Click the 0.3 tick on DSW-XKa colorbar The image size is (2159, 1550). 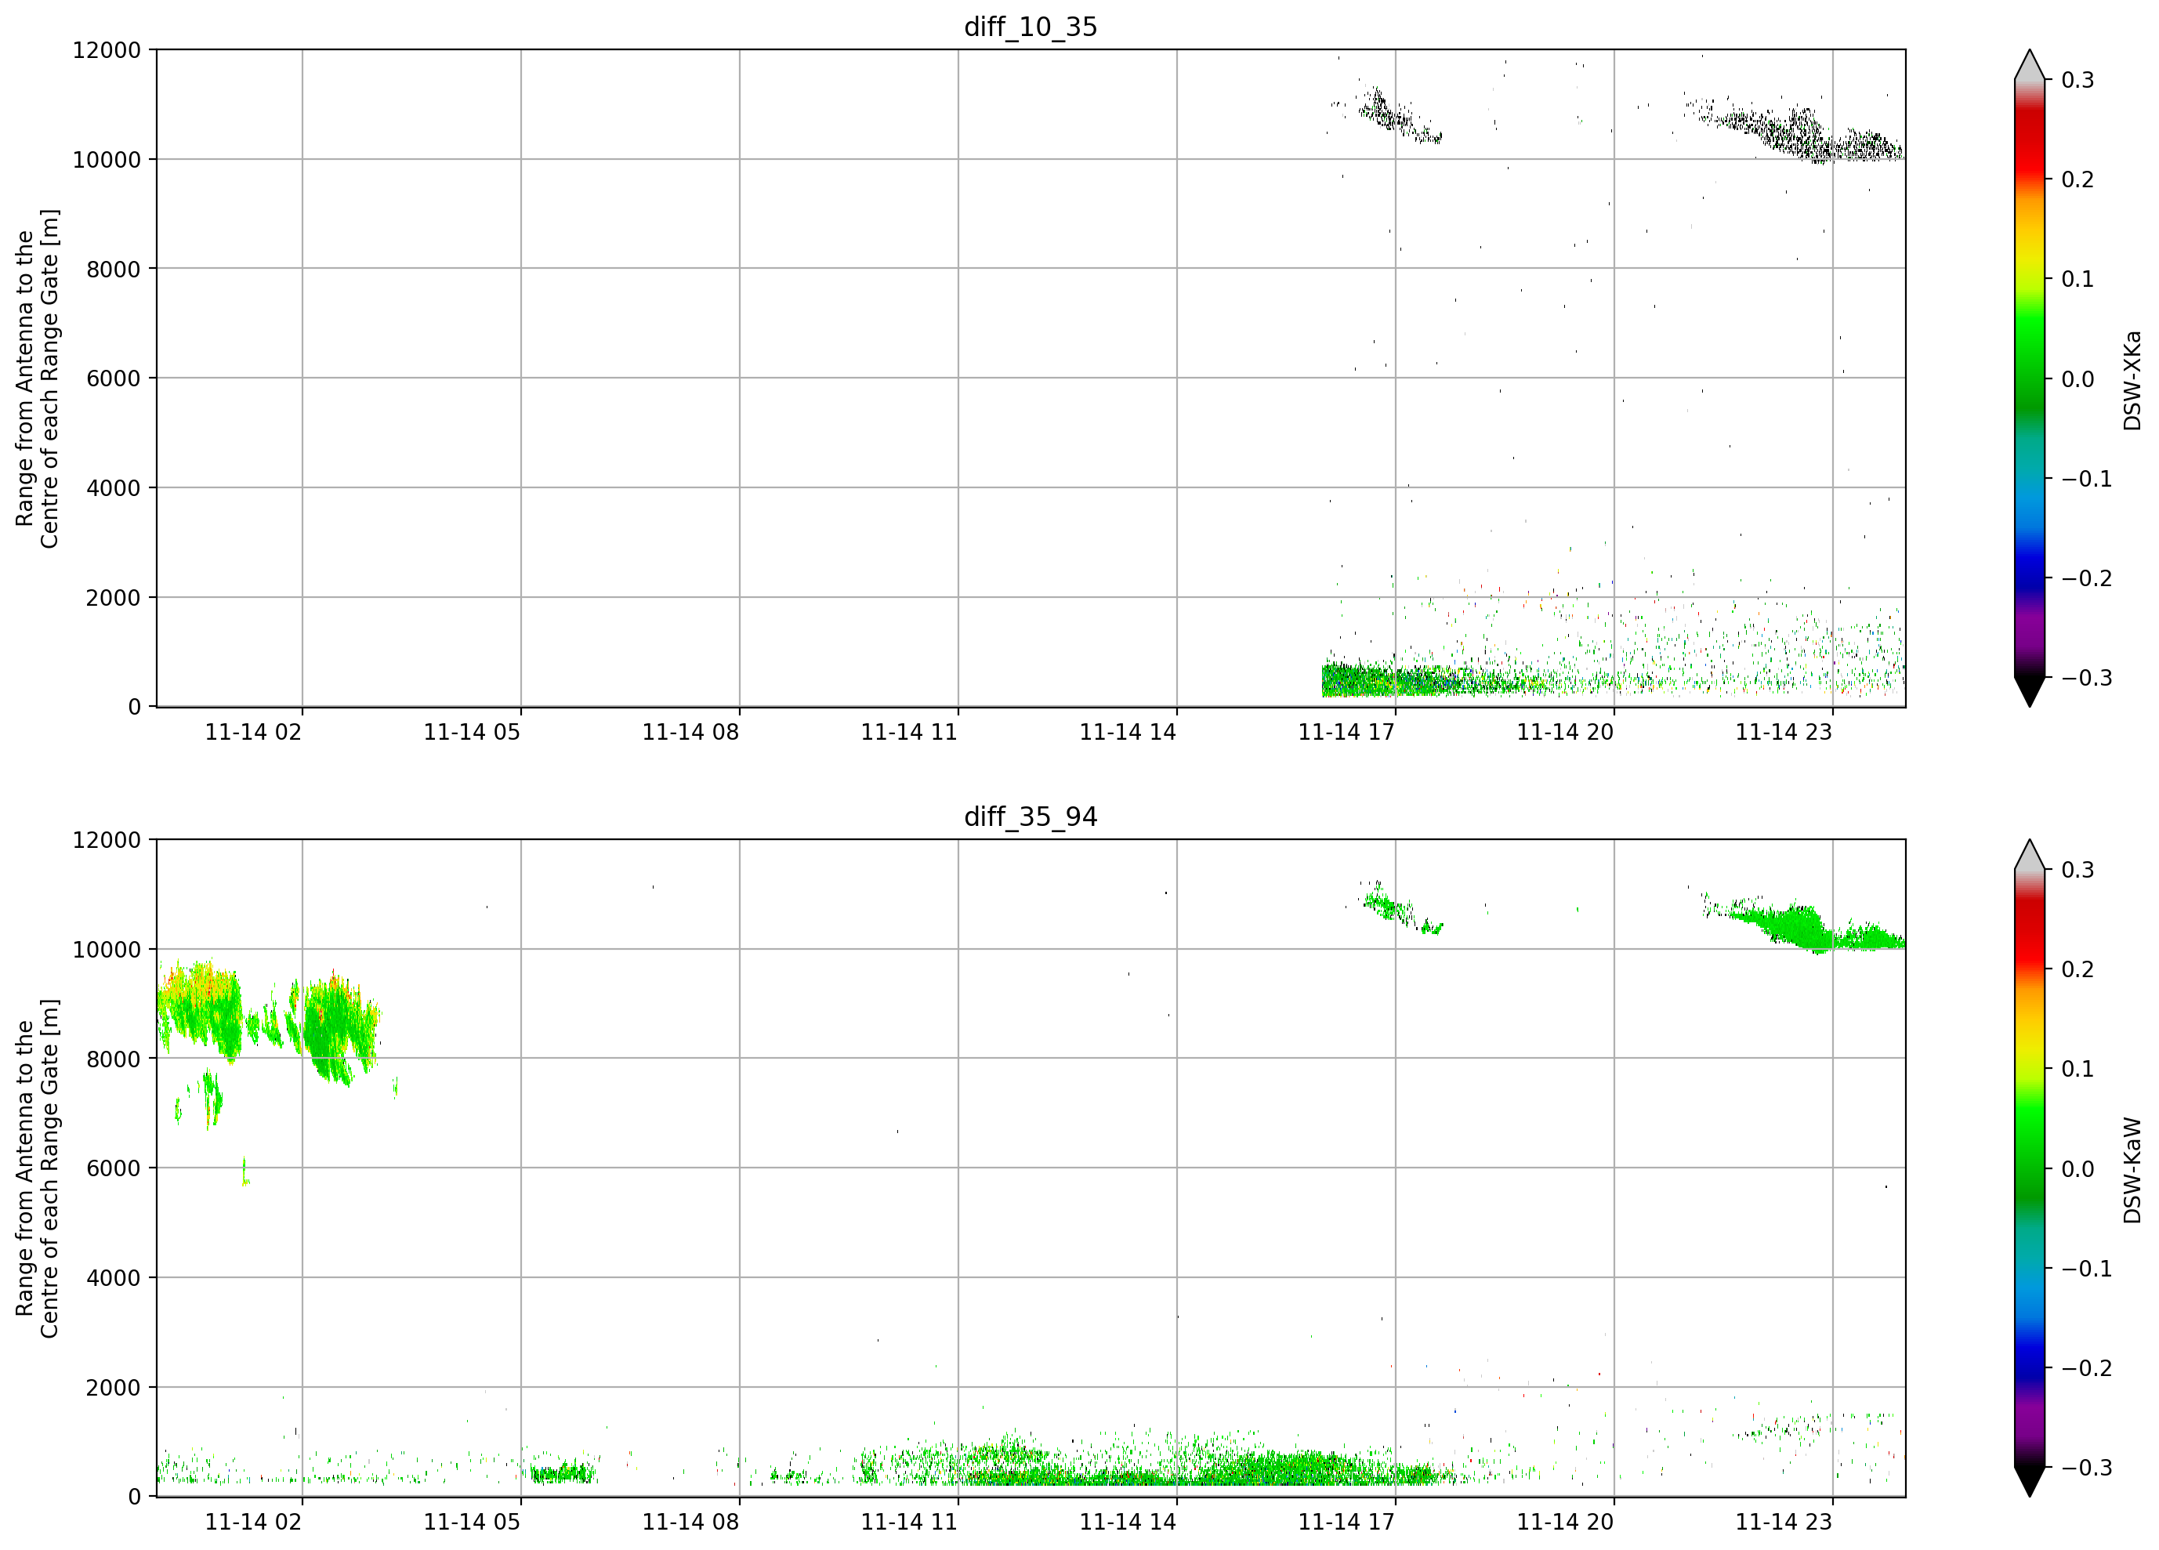[2077, 80]
